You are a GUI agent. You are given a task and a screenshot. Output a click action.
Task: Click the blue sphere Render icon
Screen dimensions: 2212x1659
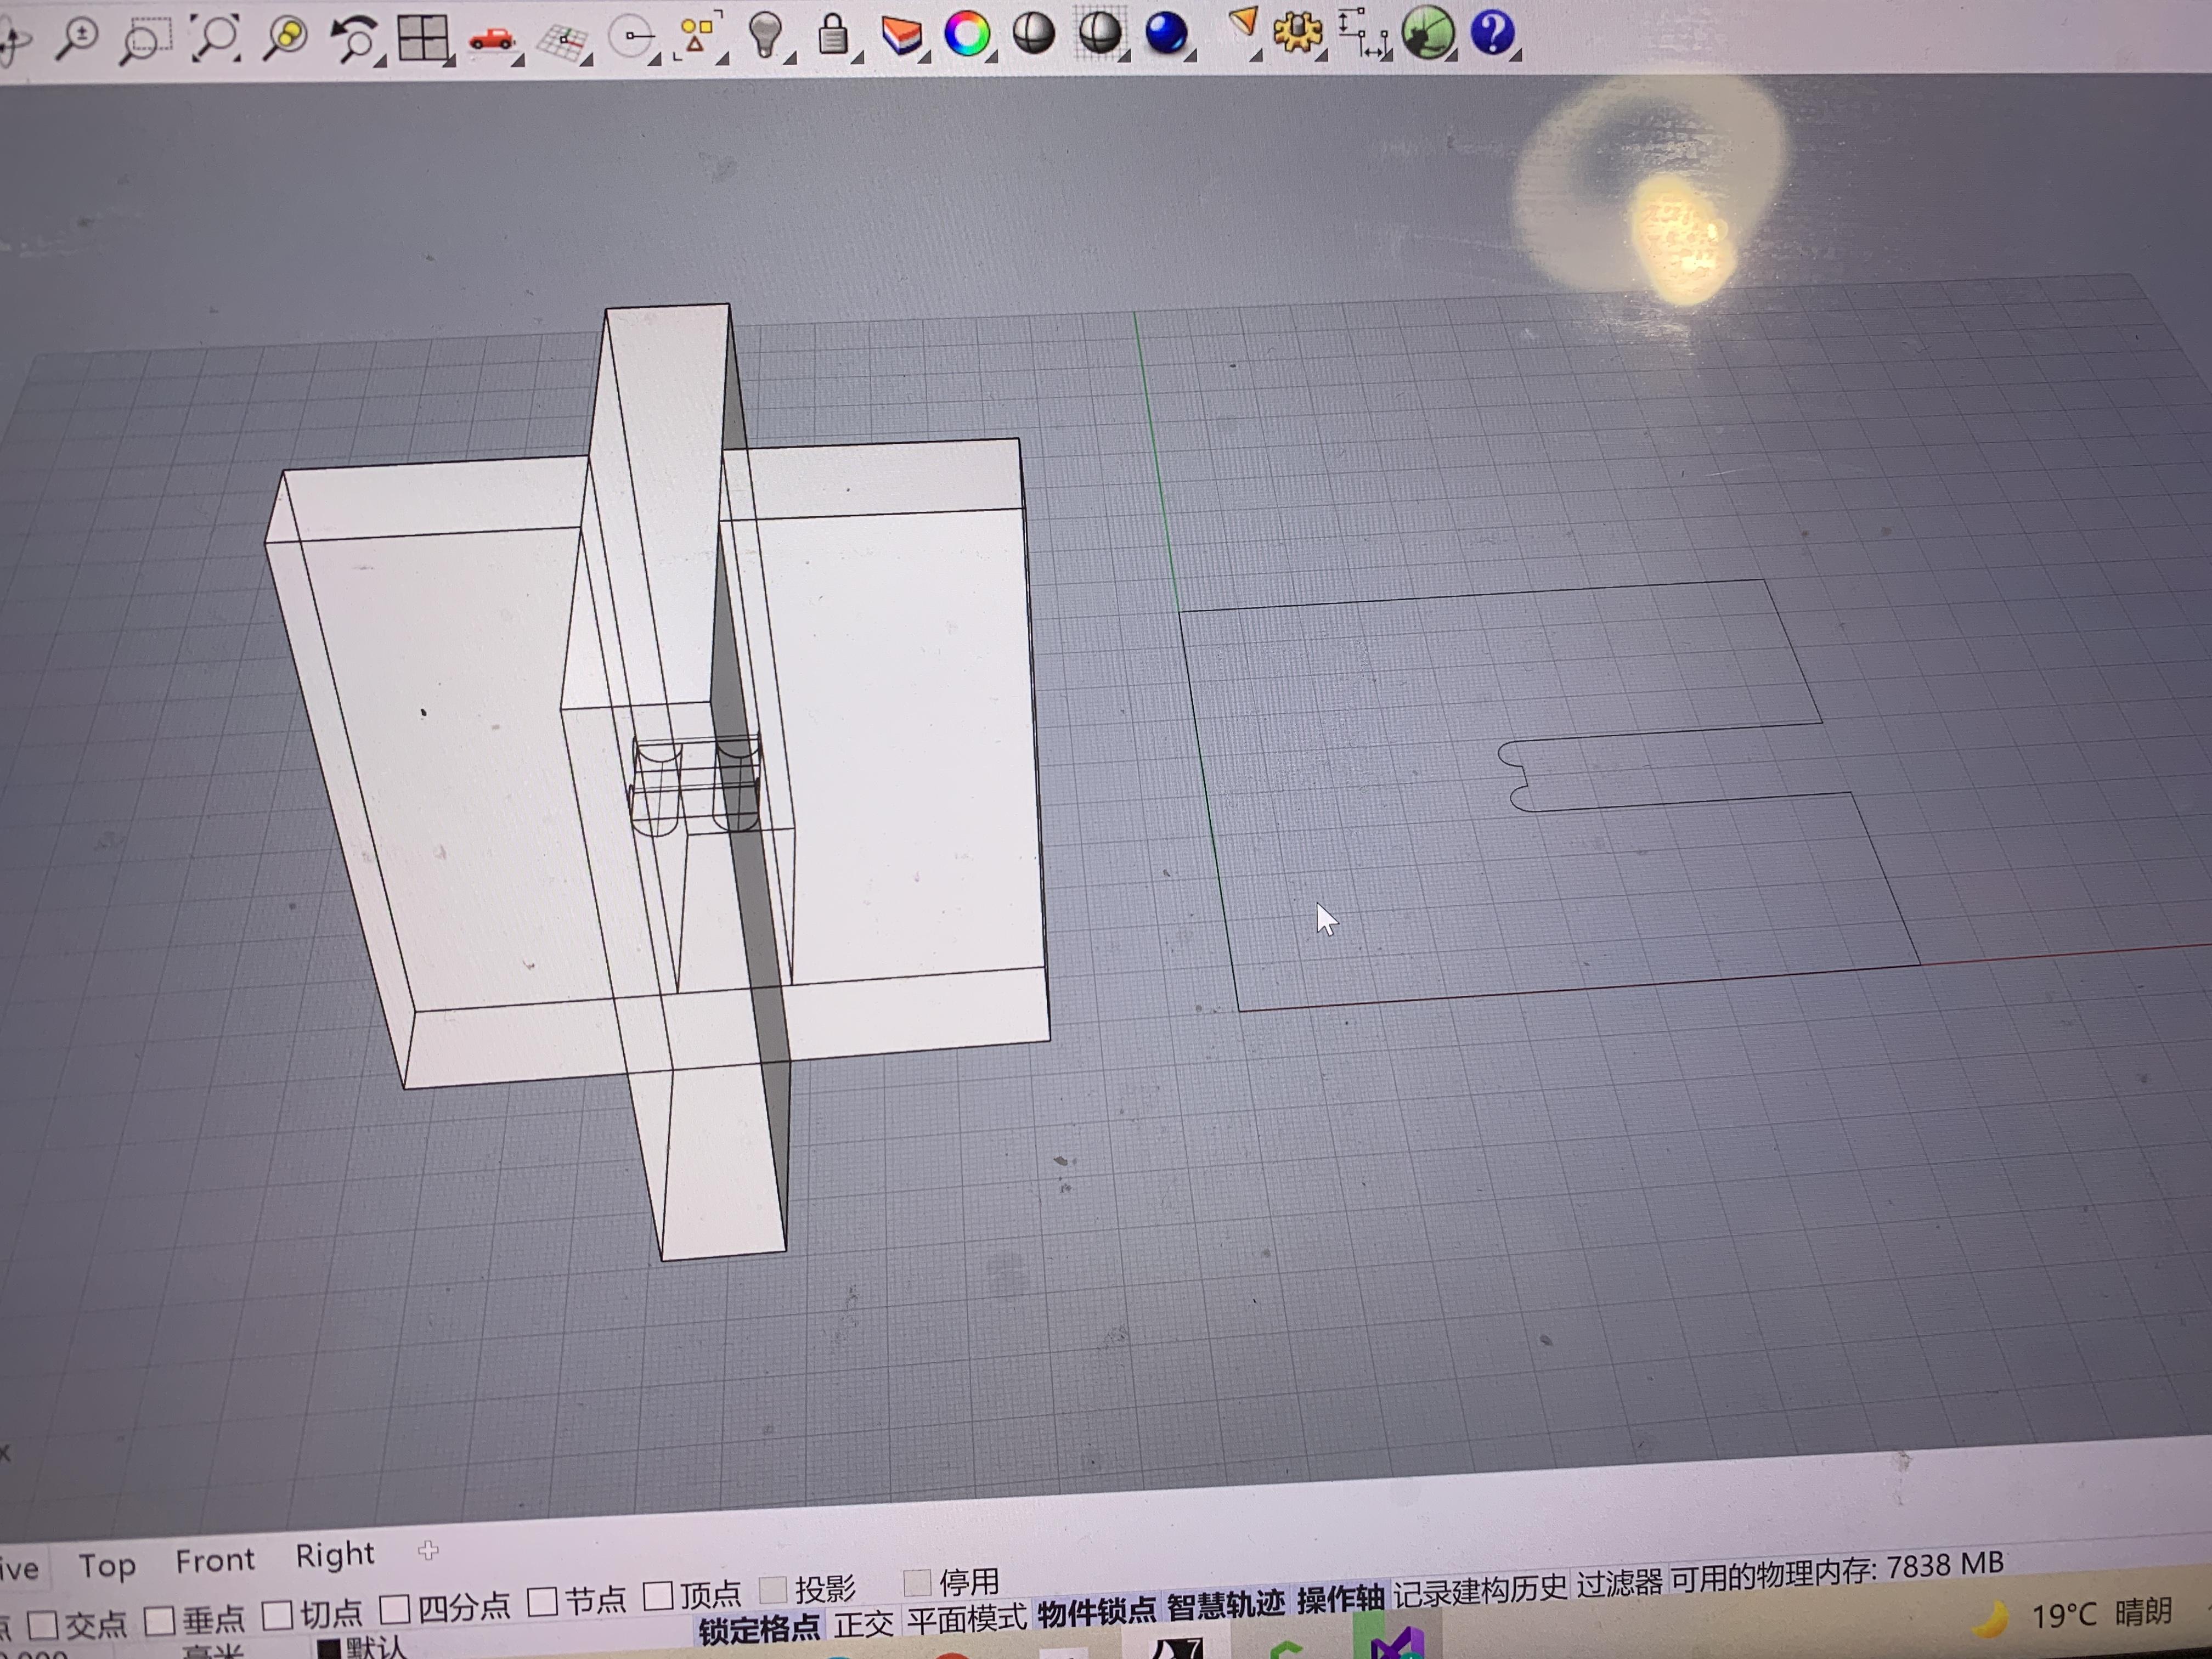point(1166,33)
